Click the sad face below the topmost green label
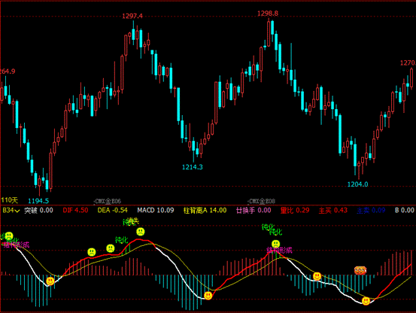Screen dimensions: 416x313 click(141, 232)
